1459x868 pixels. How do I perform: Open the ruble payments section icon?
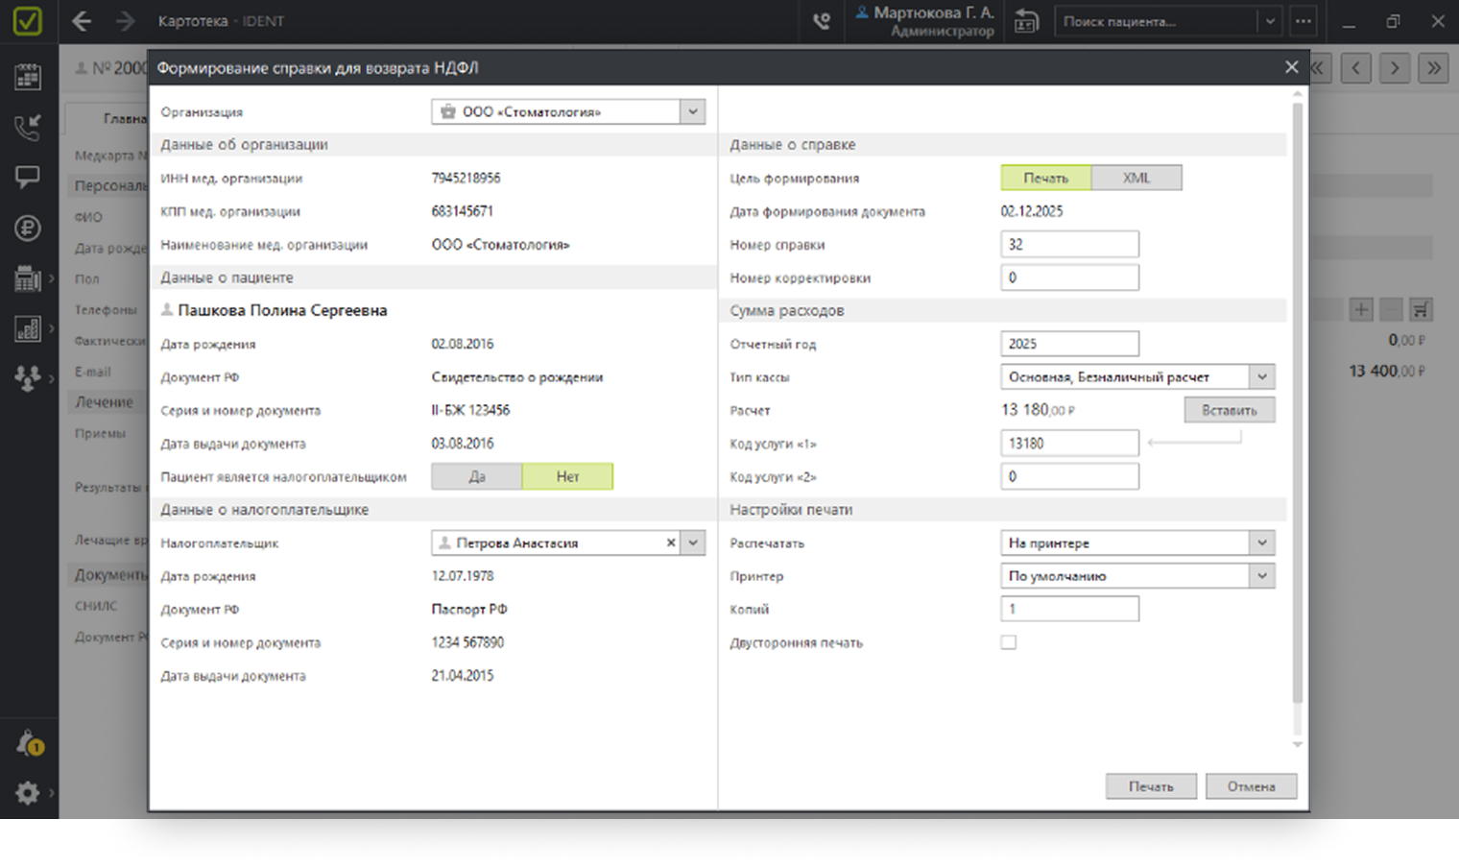[28, 228]
